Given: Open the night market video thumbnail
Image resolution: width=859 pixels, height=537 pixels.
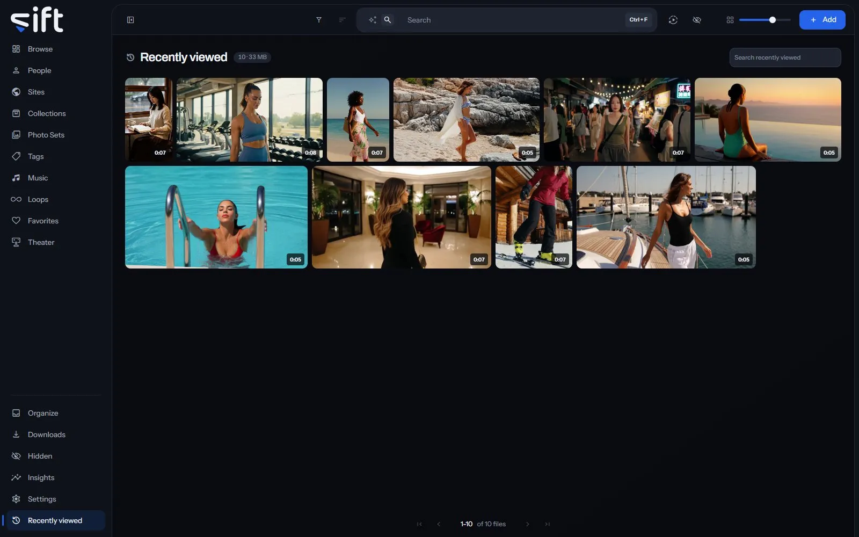Looking at the screenshot, I should [x=617, y=120].
